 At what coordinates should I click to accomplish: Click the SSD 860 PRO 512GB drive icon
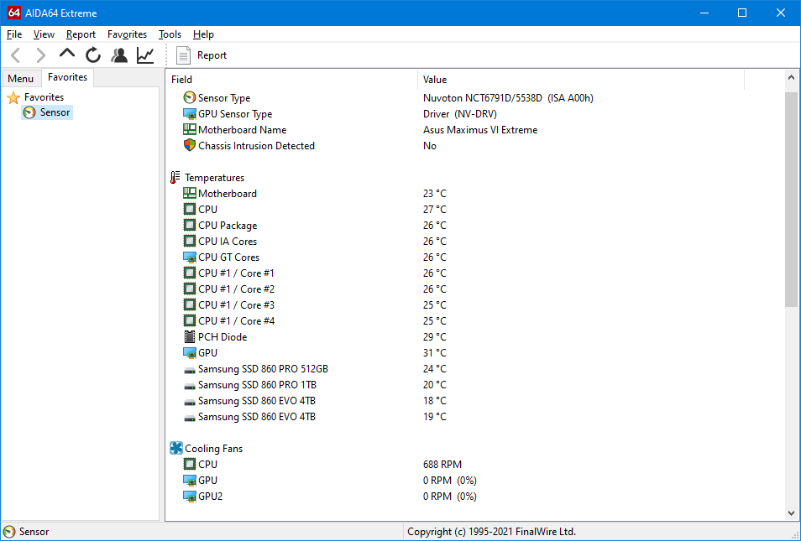pyautogui.click(x=190, y=370)
